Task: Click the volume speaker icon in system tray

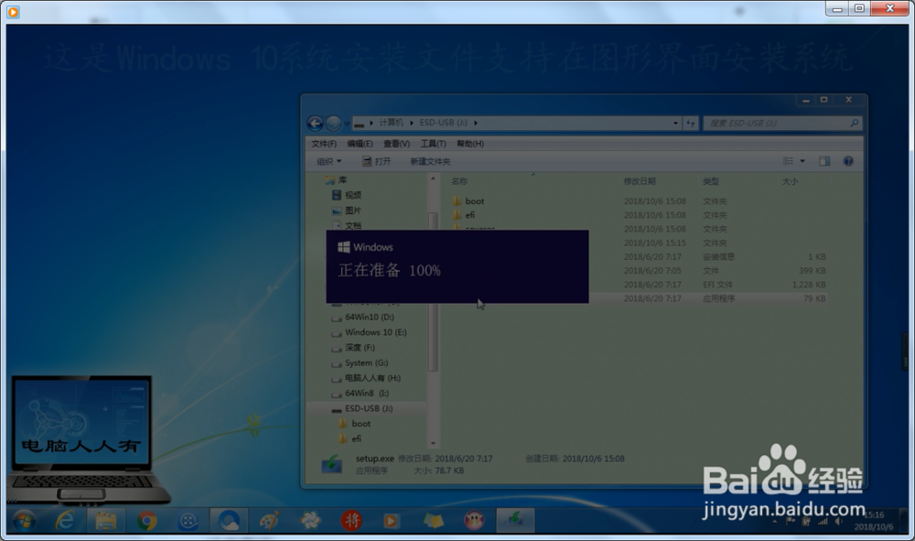Action: (838, 521)
